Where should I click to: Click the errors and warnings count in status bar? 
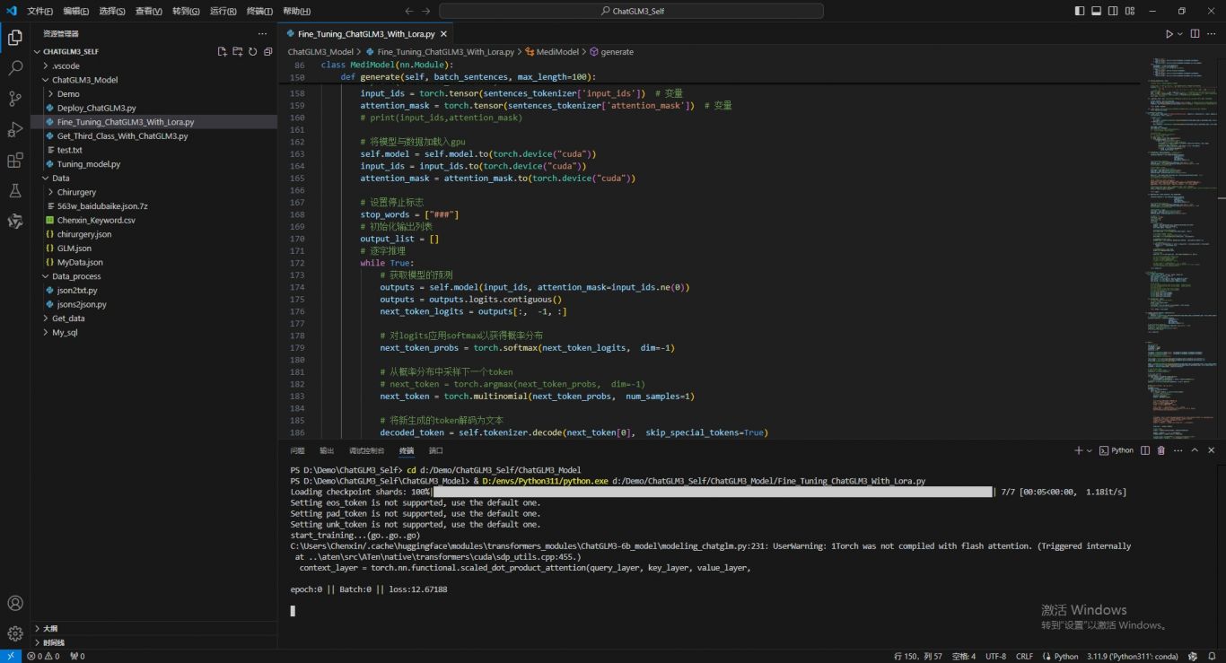click(x=43, y=656)
